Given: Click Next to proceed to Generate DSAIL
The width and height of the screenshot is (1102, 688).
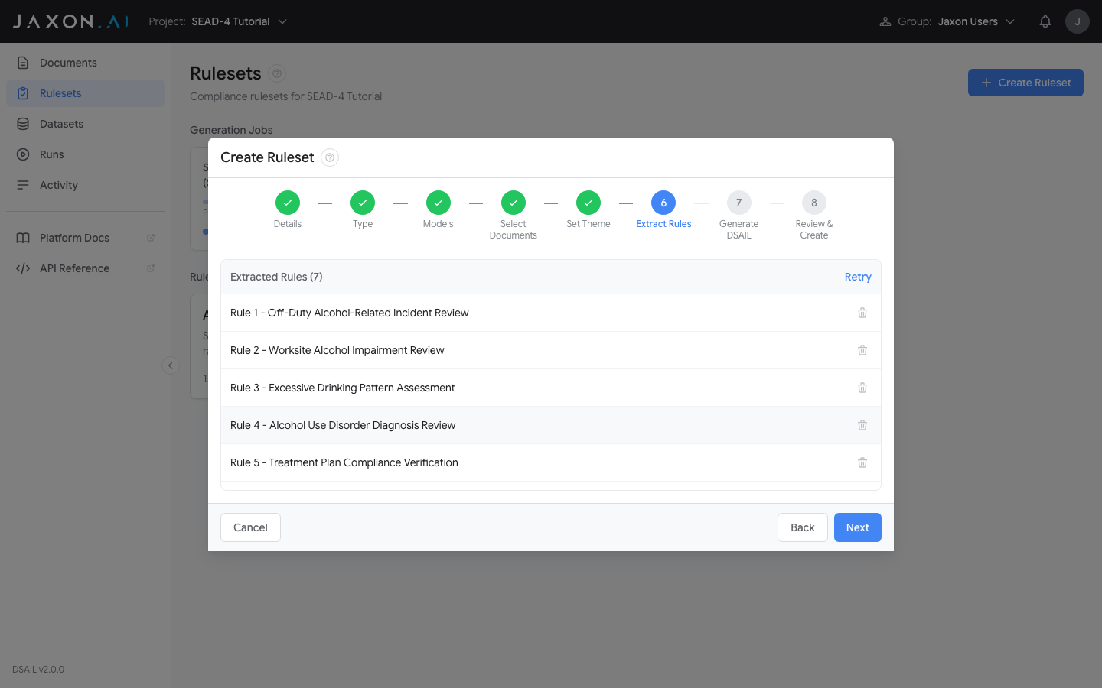Looking at the screenshot, I should click(857, 527).
